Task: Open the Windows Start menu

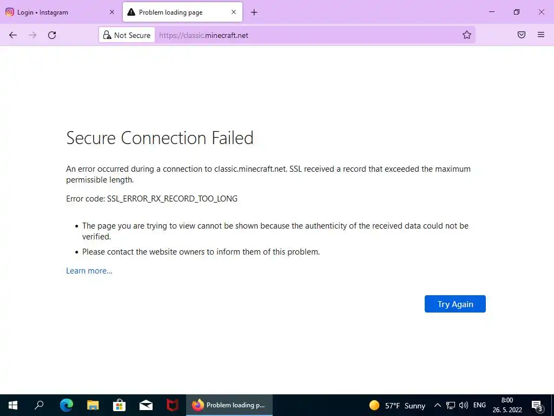Action: click(x=12, y=405)
